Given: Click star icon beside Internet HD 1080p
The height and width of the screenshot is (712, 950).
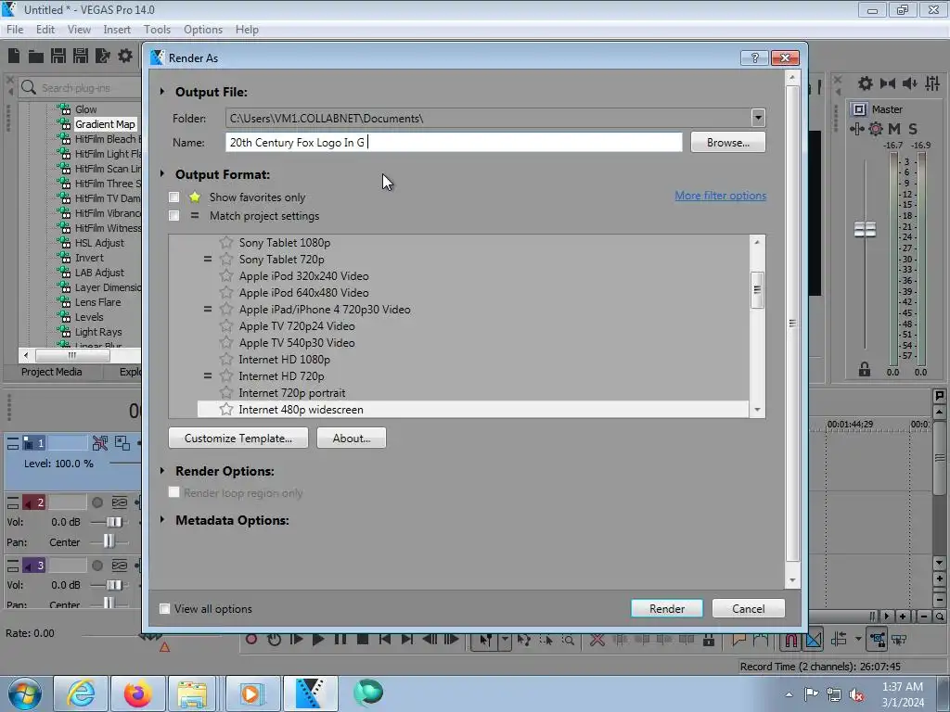Looking at the screenshot, I should point(226,359).
